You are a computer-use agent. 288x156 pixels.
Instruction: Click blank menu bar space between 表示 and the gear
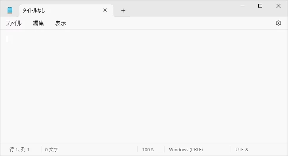(171, 23)
